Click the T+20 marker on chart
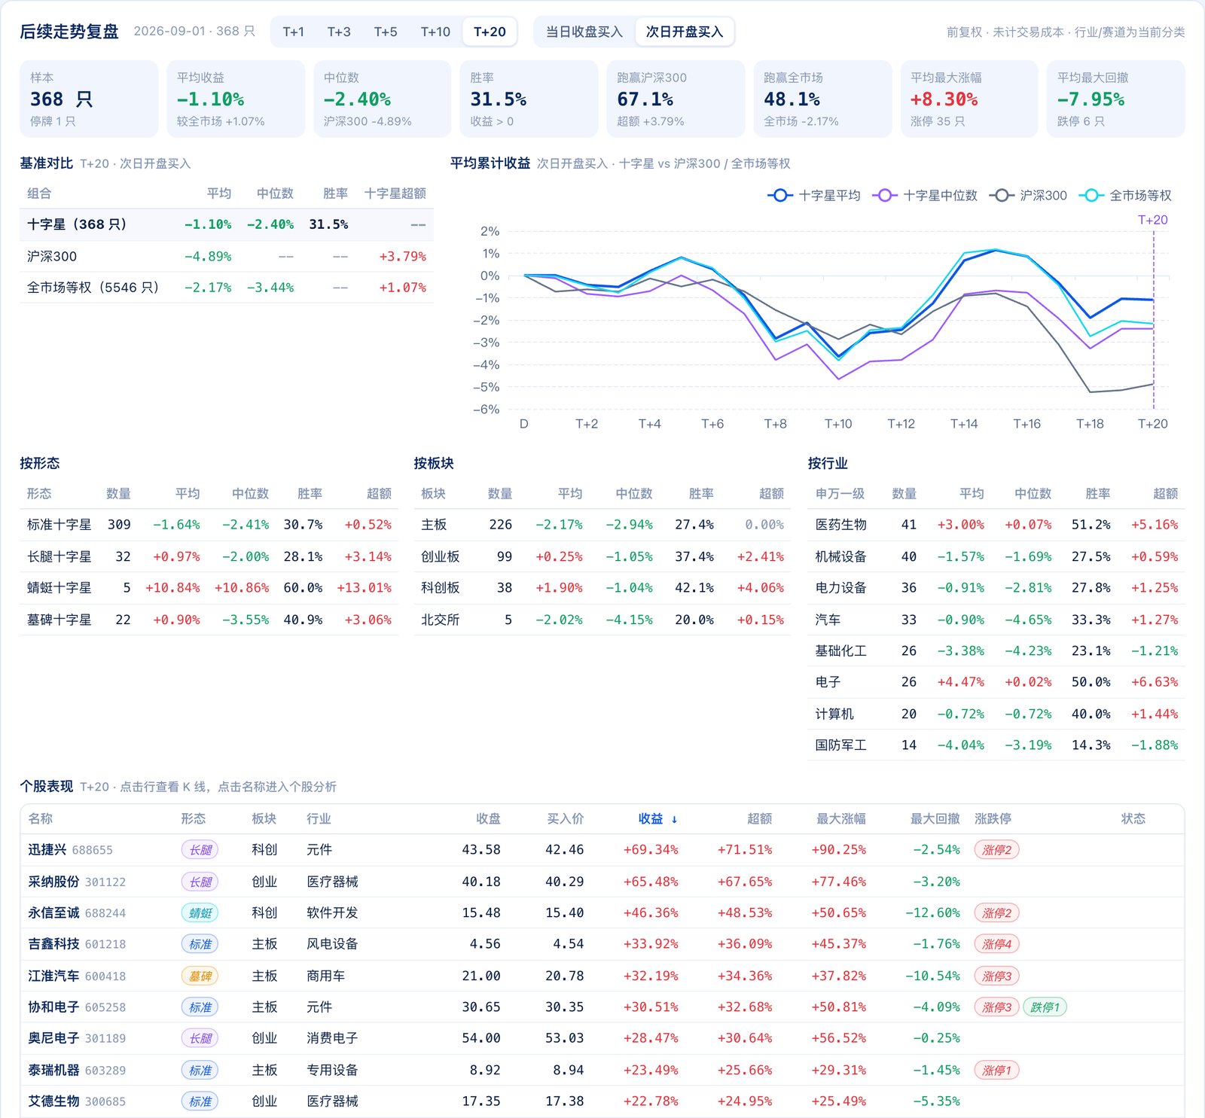Image resolution: width=1205 pixels, height=1118 pixels. [1152, 220]
